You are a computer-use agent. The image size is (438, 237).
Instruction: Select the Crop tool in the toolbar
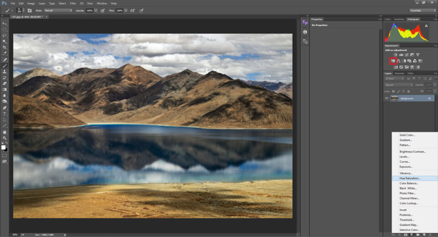click(x=4, y=47)
